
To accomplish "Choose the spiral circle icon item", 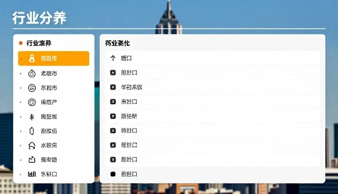I will click(32, 102).
